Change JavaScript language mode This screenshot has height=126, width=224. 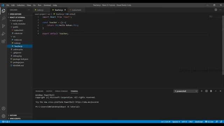click(199, 122)
